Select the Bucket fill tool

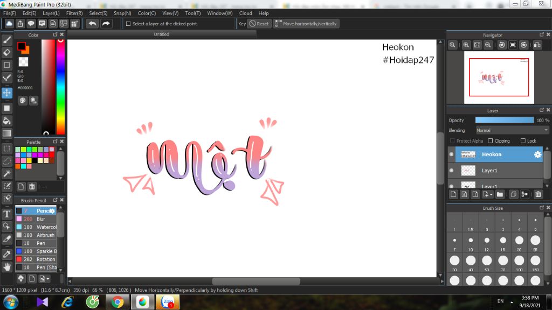[x=6, y=121]
